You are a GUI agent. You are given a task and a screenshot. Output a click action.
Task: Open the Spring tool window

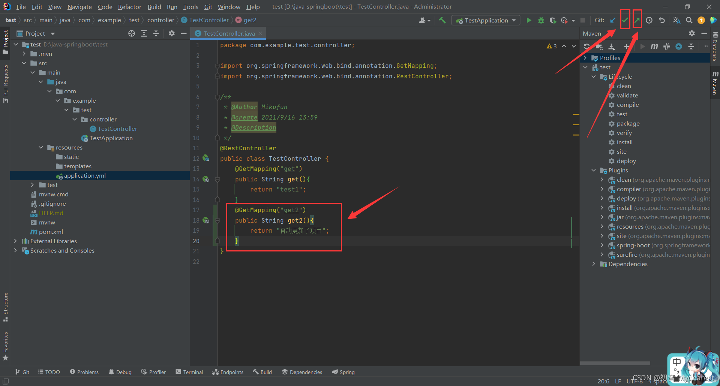(343, 372)
